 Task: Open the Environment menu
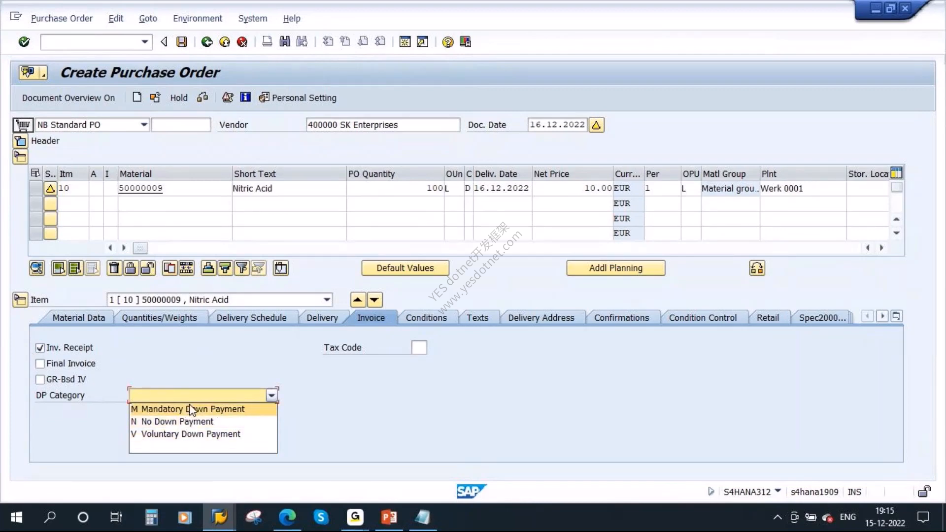(x=198, y=18)
